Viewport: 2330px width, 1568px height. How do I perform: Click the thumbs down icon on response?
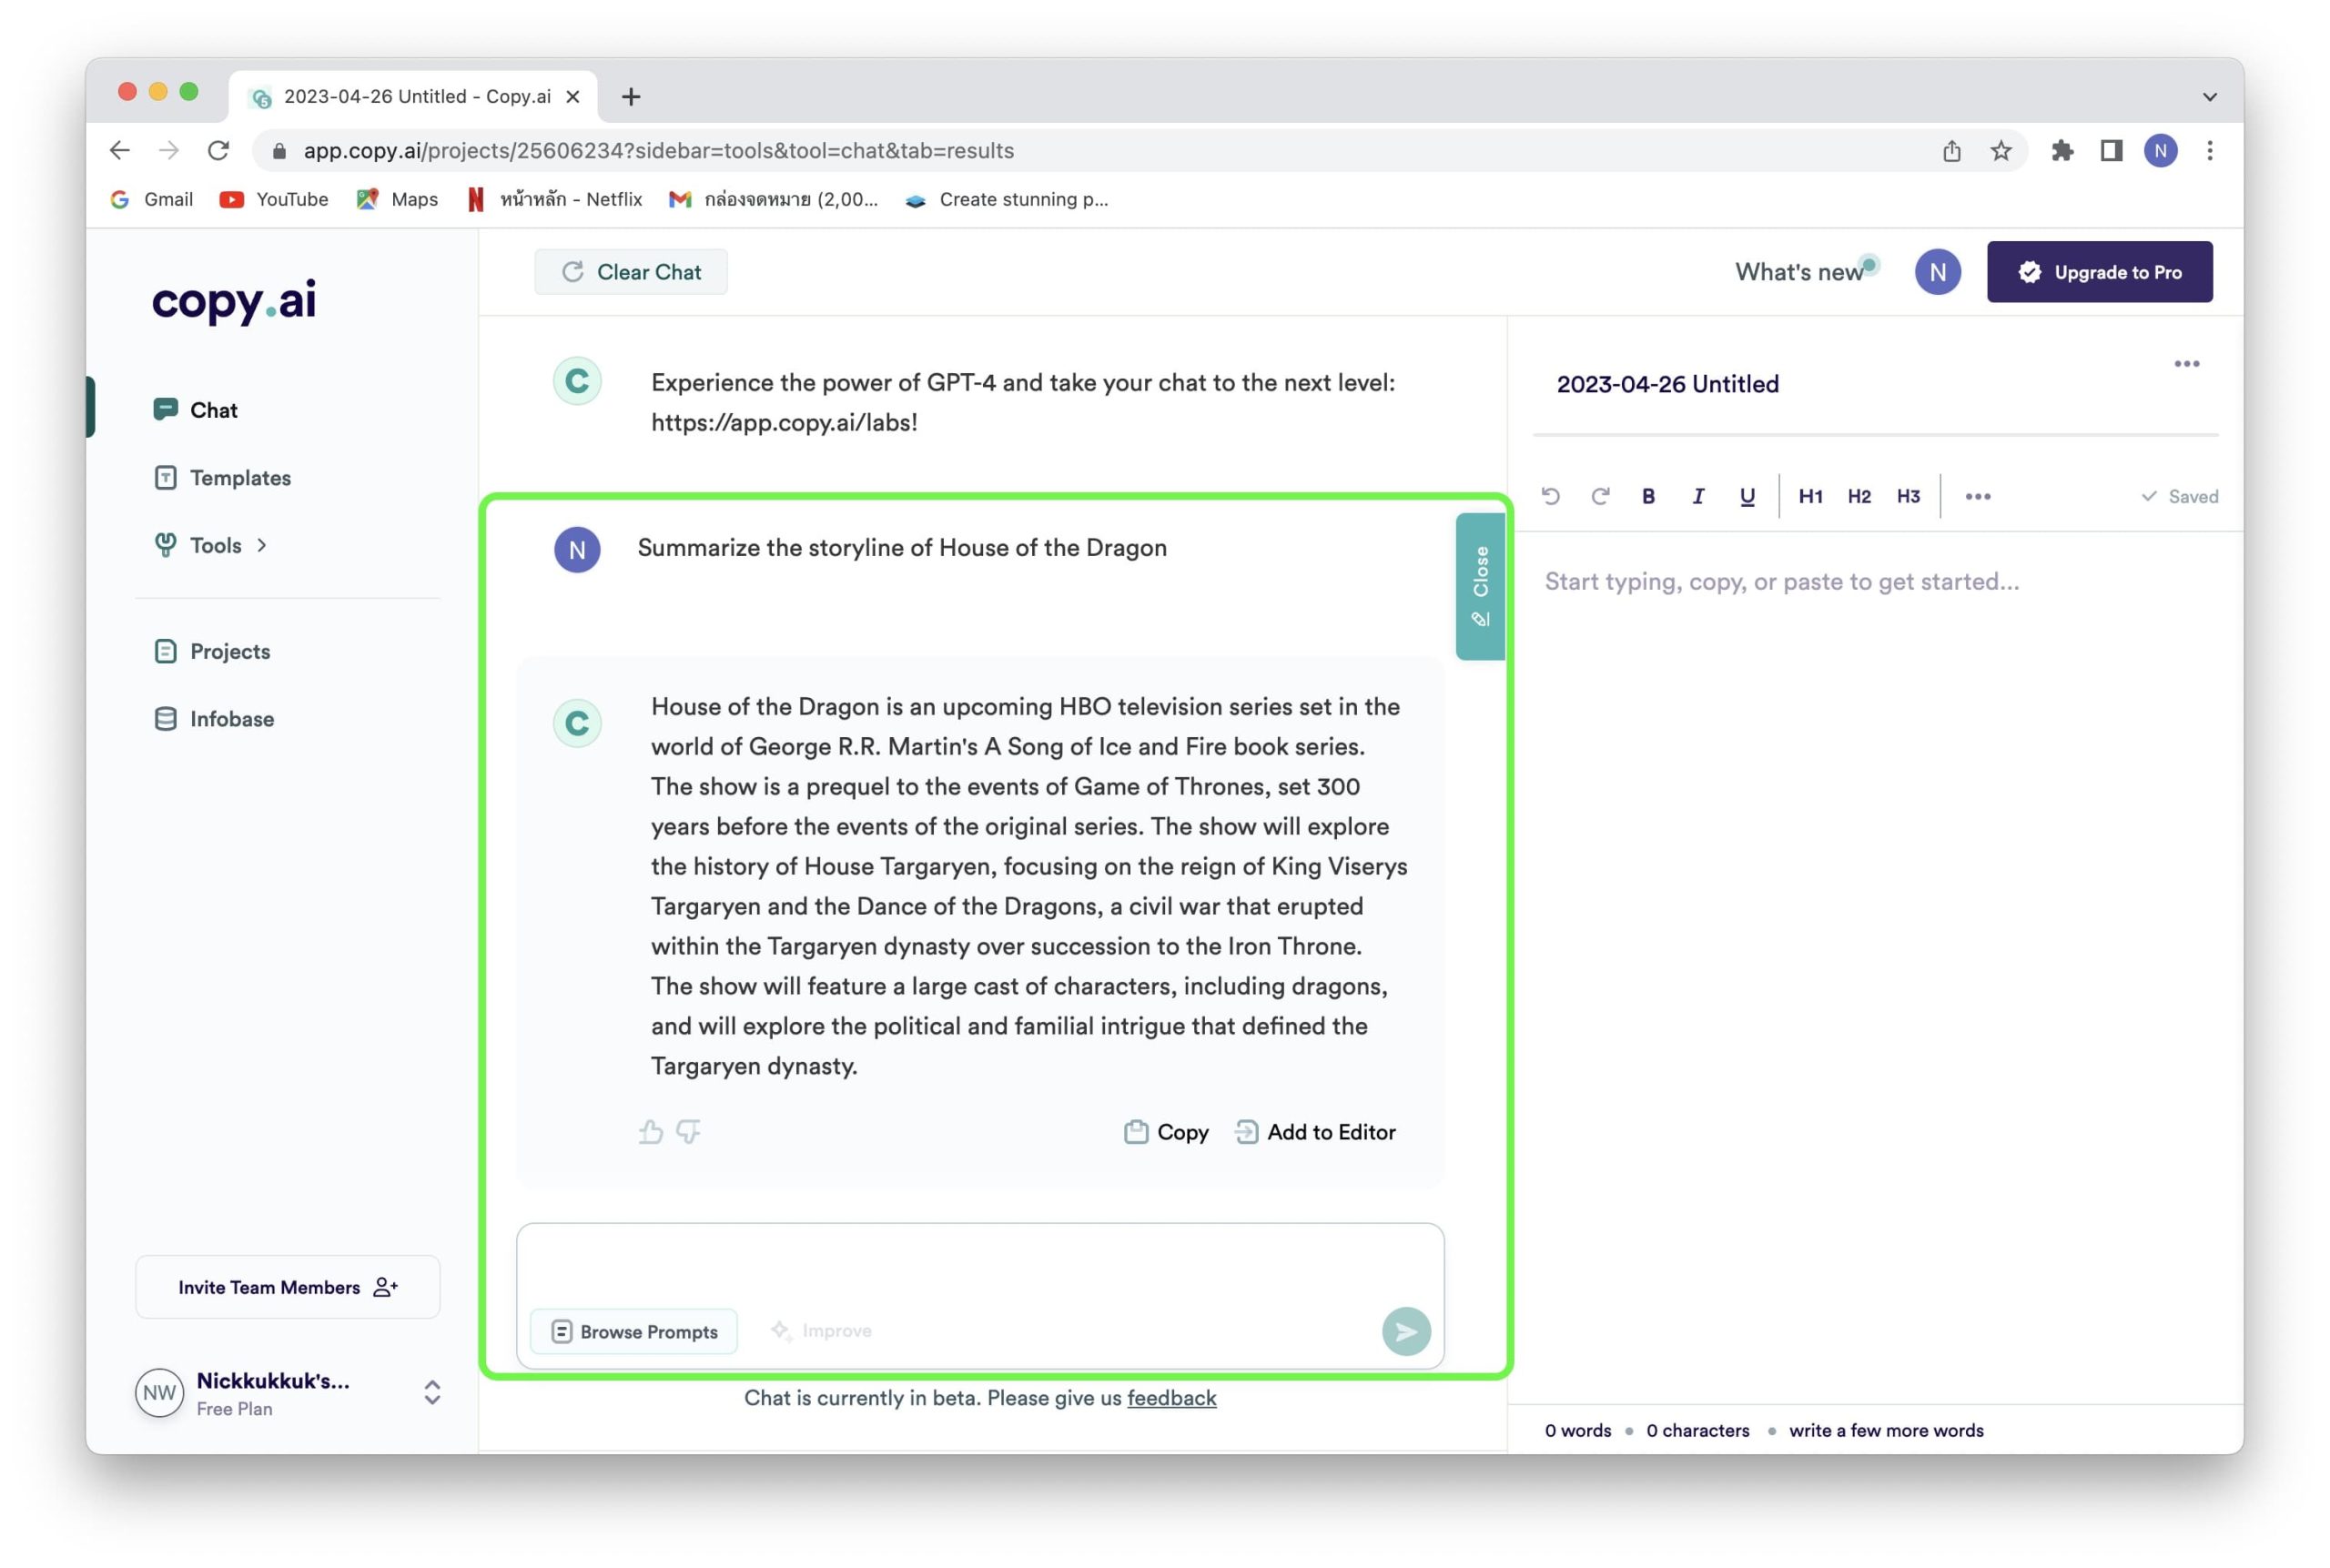(688, 1132)
